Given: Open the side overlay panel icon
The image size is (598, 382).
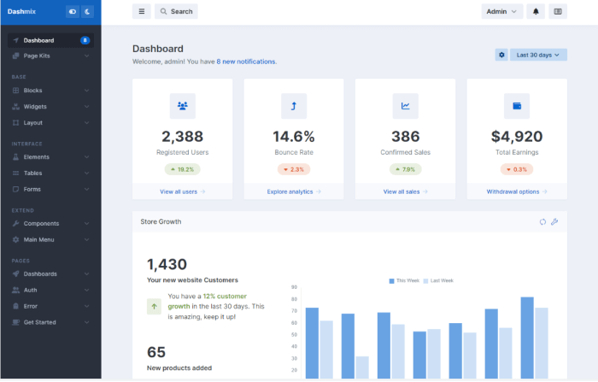Looking at the screenshot, I should point(558,11).
